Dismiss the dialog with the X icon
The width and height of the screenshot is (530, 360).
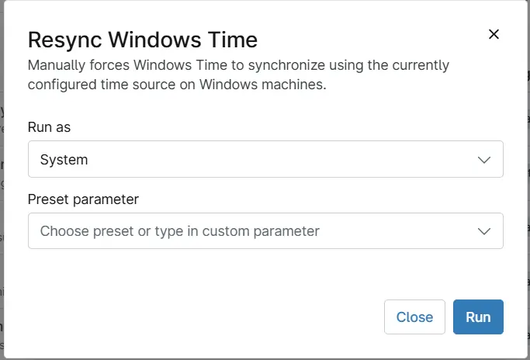coord(494,34)
